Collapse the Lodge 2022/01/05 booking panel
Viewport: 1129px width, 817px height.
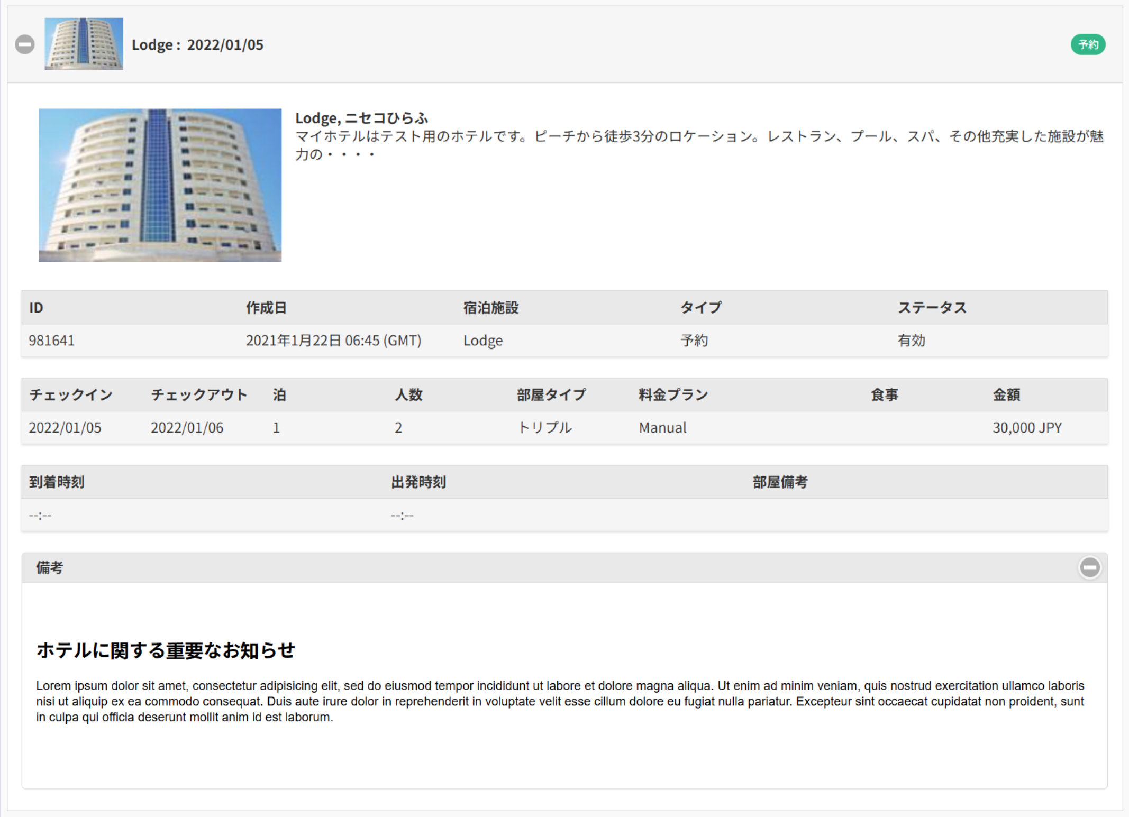25,44
